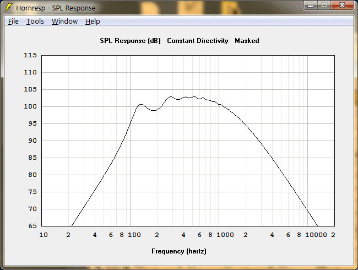Click the 65 value on SPL axis
This screenshot has width=358, height=270.
[x=32, y=226]
